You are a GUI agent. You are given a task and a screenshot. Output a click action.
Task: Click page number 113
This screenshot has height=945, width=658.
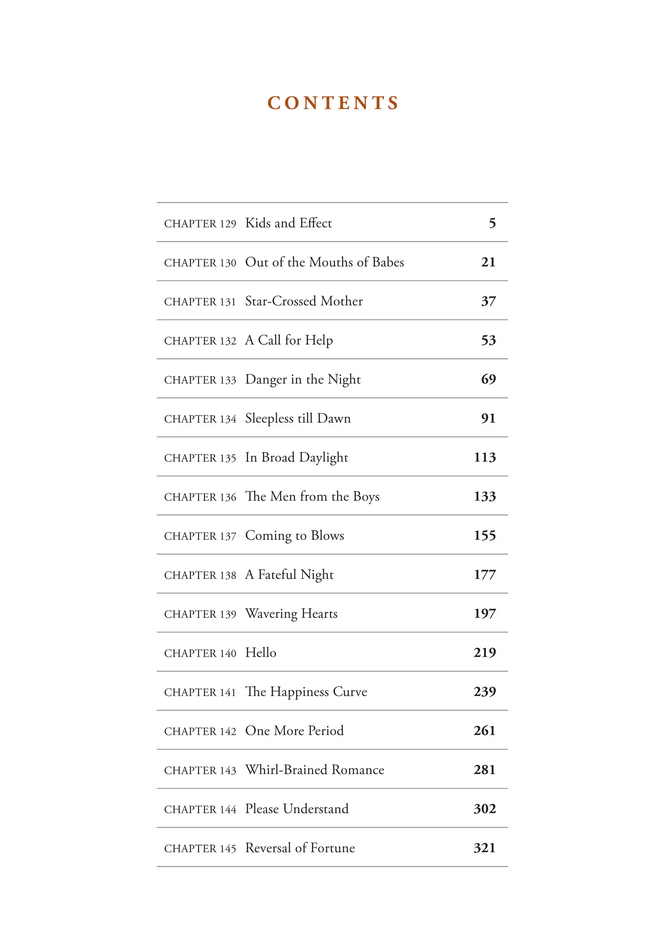click(485, 458)
